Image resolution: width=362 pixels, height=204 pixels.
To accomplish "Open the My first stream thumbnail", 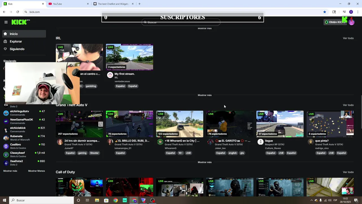I will click(130, 57).
